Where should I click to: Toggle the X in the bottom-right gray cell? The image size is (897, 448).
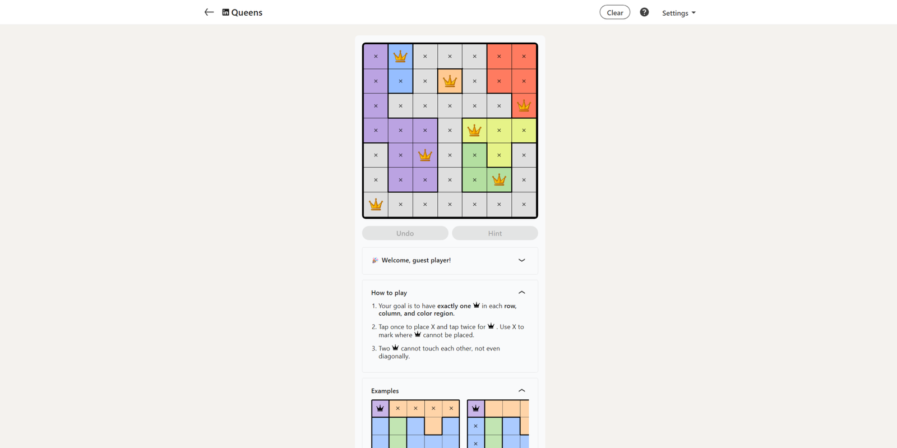[x=524, y=205]
